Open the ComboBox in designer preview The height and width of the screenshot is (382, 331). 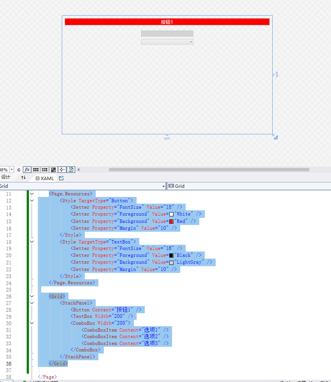pos(167,42)
